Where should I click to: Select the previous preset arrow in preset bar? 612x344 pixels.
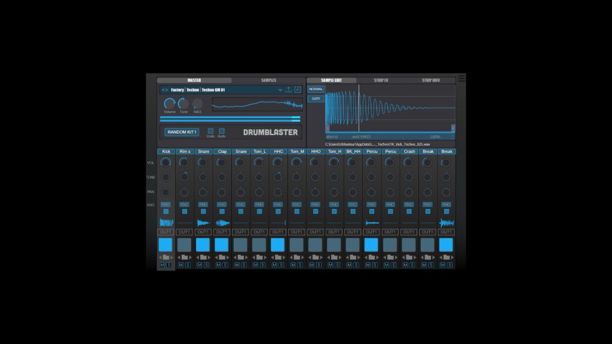[x=162, y=90]
